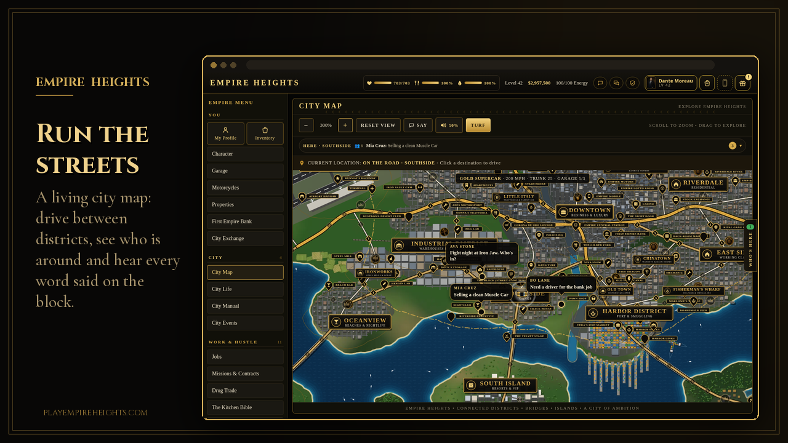788x443 pixels.
Task: Click the Reset View button
Action: 378,125
